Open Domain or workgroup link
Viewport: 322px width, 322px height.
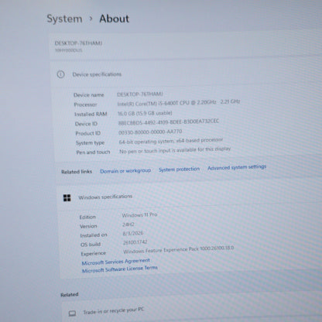pos(125,171)
